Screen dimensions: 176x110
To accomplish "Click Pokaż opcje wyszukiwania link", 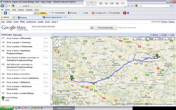I will 127,28.
